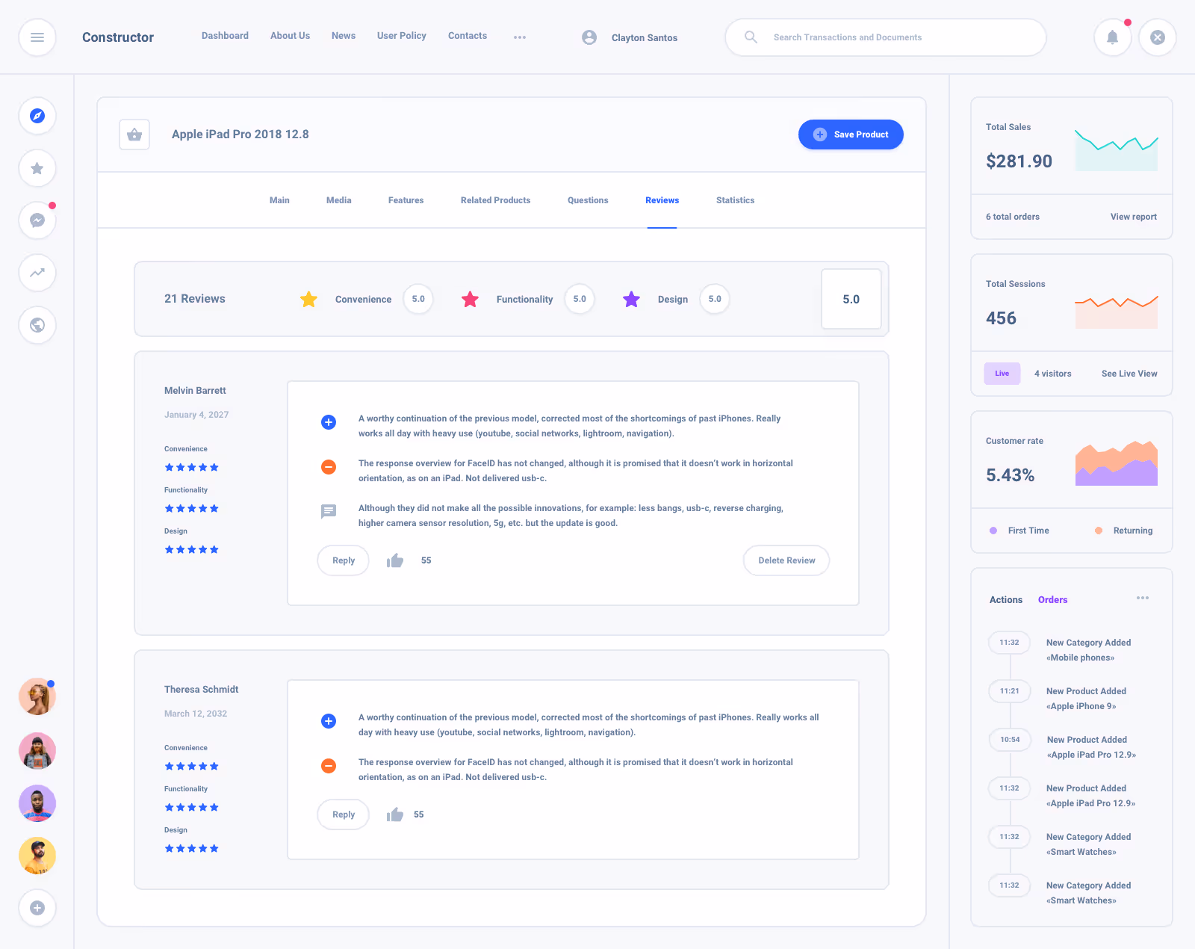Open the avatar with purple background
Viewport: 1195px width, 949px height.
pos(37,803)
